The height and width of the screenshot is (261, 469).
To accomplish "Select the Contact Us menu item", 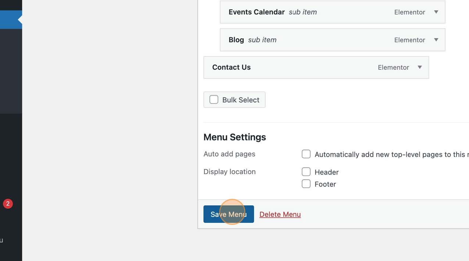I will [231, 67].
